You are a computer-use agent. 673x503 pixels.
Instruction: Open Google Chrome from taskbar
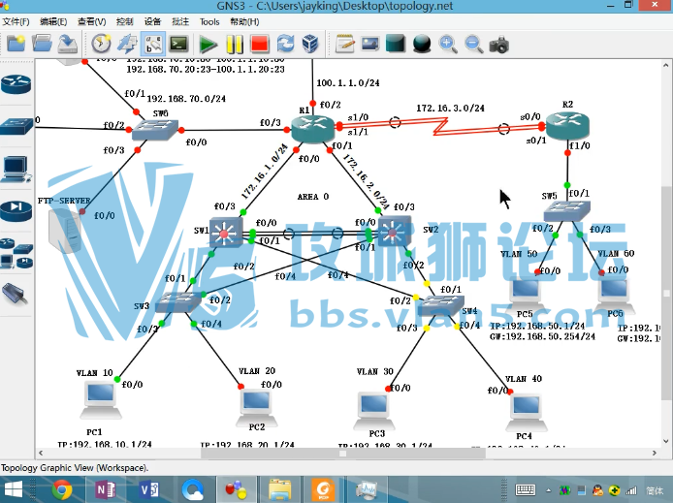[62, 489]
